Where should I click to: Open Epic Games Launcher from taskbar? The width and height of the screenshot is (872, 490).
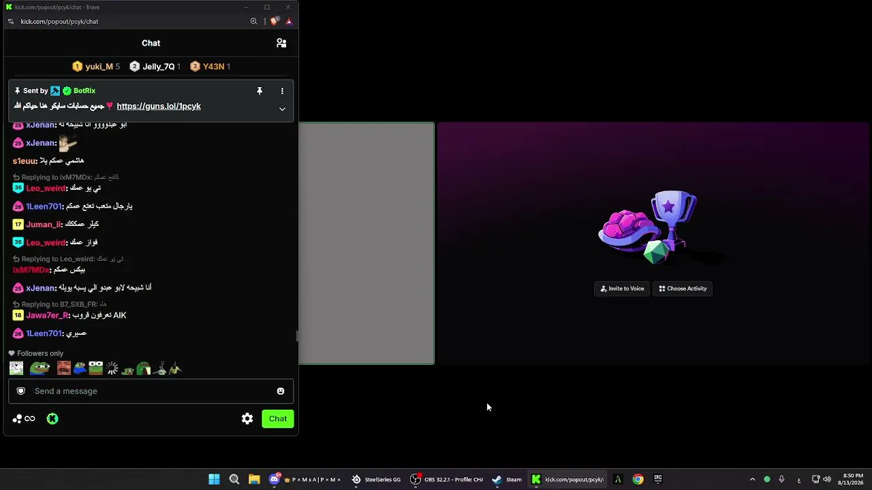point(657,479)
